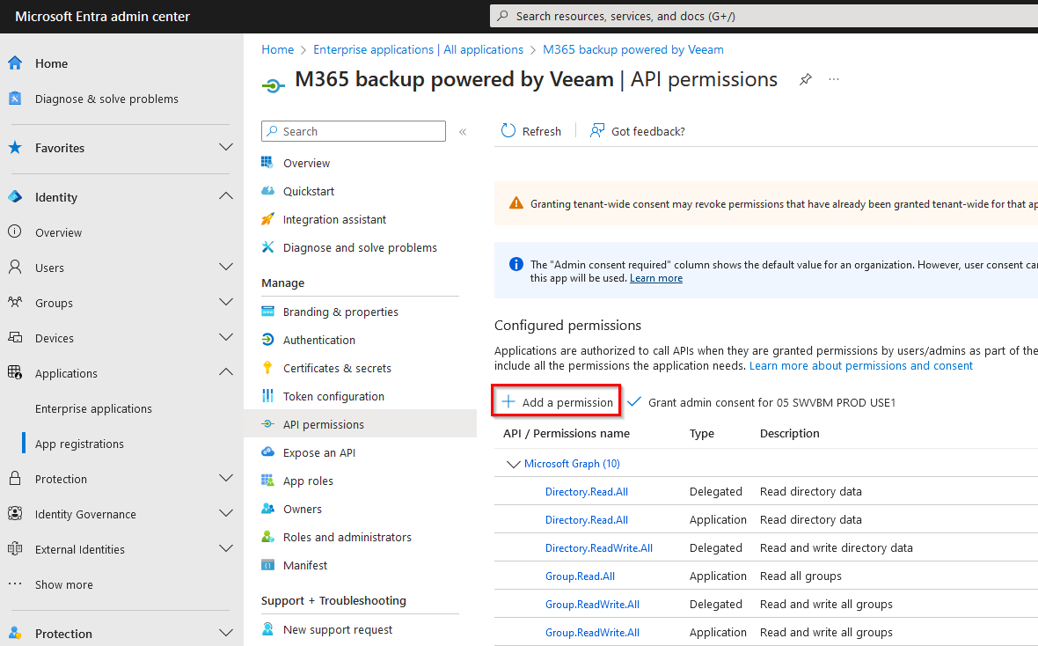The image size is (1038, 646).
Task: Open the Learn more link in info banner
Action: click(656, 278)
